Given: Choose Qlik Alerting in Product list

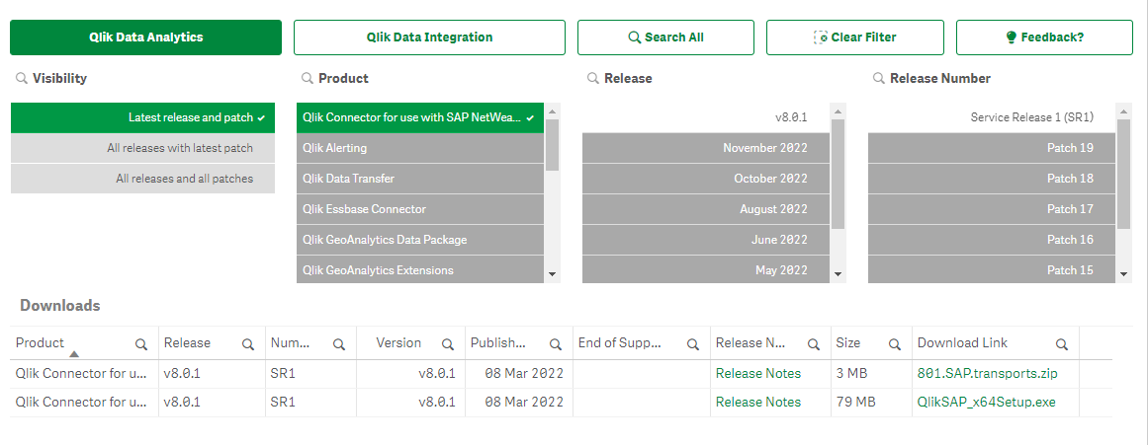Looking at the screenshot, I should [x=420, y=148].
